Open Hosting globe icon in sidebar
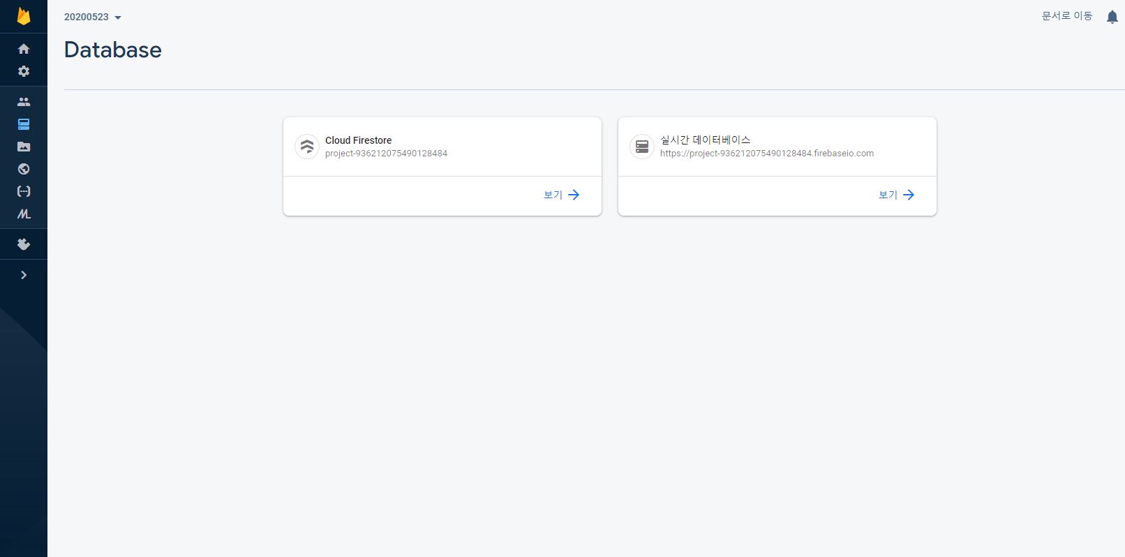Screen dimensions: 1125x557 point(24,169)
